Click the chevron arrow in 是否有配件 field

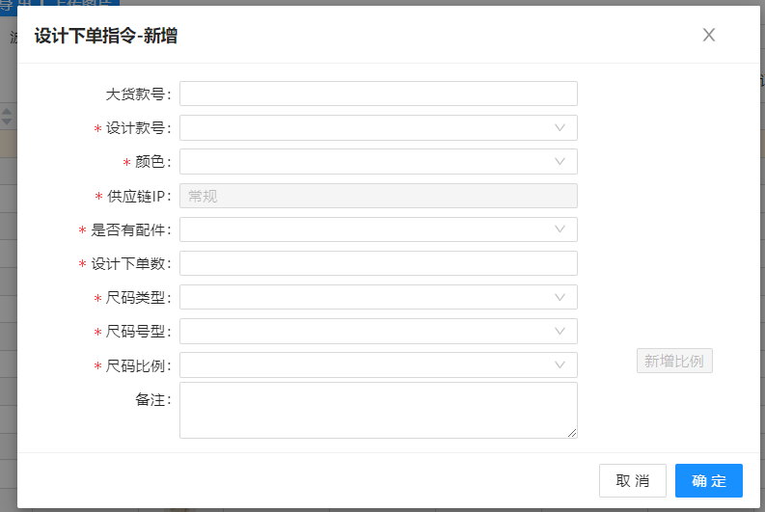(560, 229)
